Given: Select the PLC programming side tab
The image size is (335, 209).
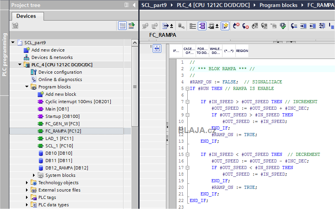Looking at the screenshot, I should pos(5,54).
